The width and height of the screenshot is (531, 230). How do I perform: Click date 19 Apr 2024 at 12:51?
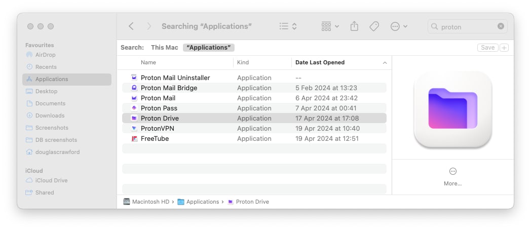tap(327, 138)
